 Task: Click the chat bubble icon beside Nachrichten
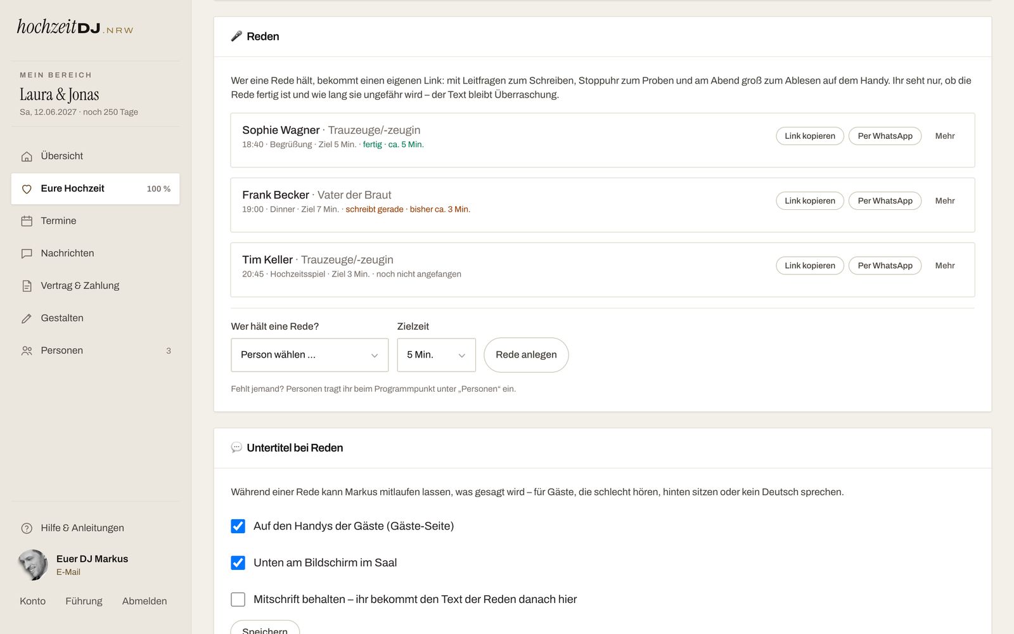[x=27, y=254]
